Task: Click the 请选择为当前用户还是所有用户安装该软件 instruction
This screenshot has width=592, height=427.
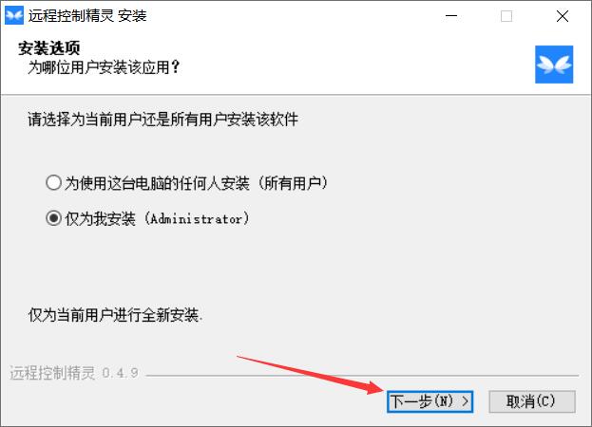Action: 163,120
